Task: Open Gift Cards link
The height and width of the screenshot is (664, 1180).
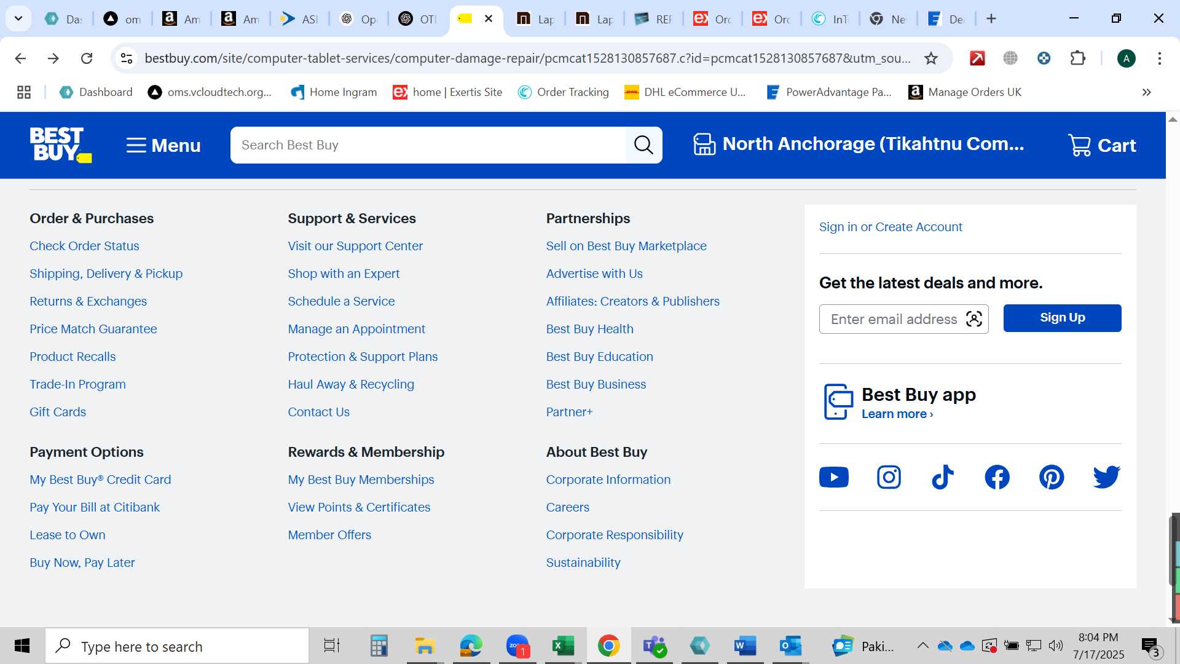Action: [58, 412]
